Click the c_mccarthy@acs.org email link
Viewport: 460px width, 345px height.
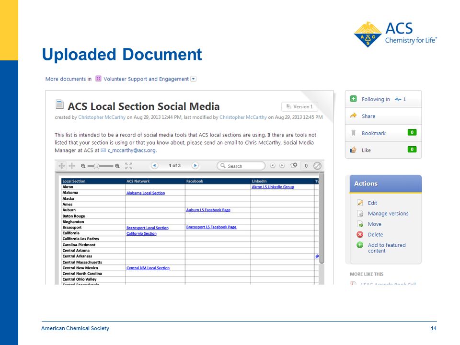131,150
